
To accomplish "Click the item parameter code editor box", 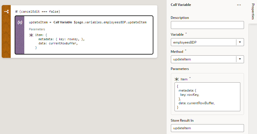I will coord(207,97).
